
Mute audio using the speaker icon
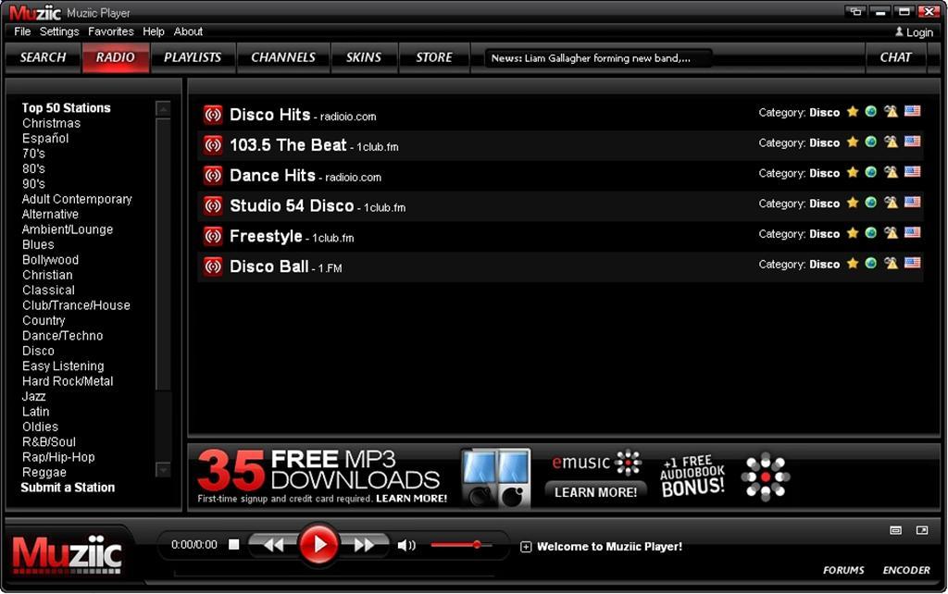405,545
